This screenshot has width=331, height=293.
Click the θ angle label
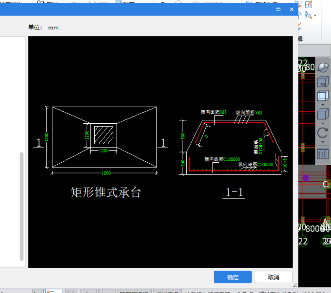(206, 136)
